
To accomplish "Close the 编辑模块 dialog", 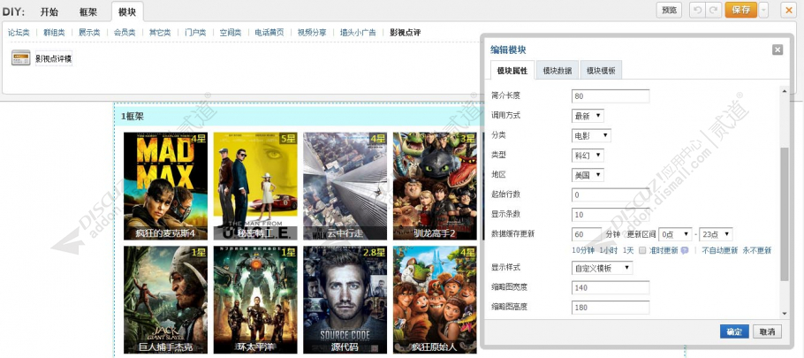I will (x=777, y=50).
